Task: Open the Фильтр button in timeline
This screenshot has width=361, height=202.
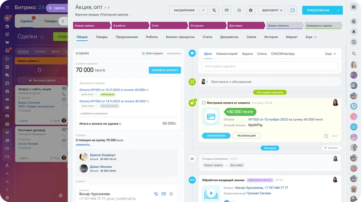Action: 331,148
